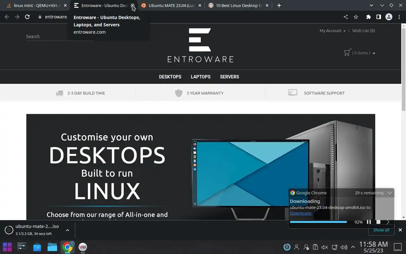Open Chrome tab search dropdown
The height and width of the screenshot is (254, 406).
pos(371,5)
